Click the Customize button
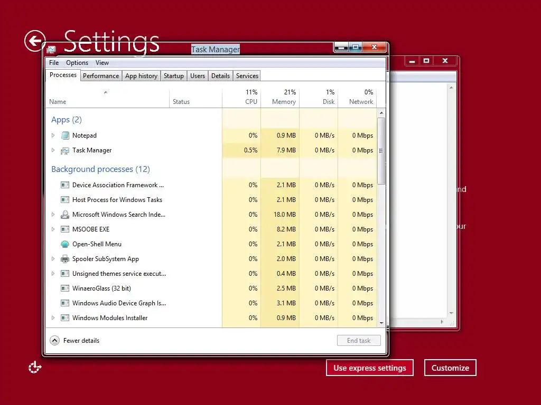The height and width of the screenshot is (405, 541). pyautogui.click(x=450, y=368)
